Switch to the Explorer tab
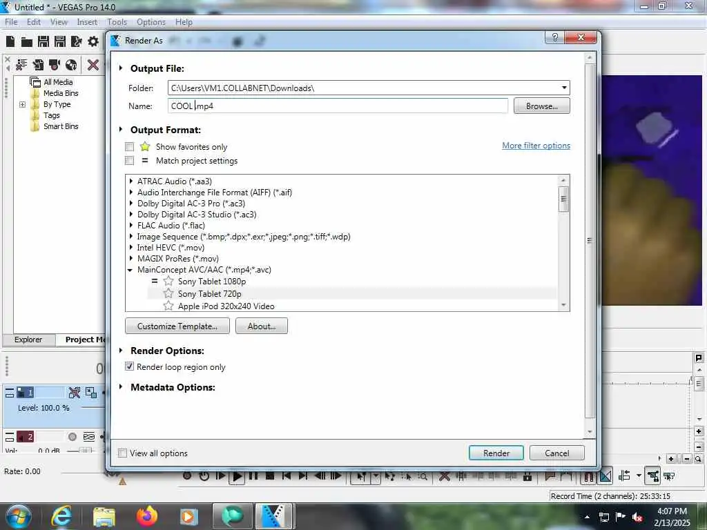Image resolution: width=707 pixels, height=530 pixels. coord(28,340)
